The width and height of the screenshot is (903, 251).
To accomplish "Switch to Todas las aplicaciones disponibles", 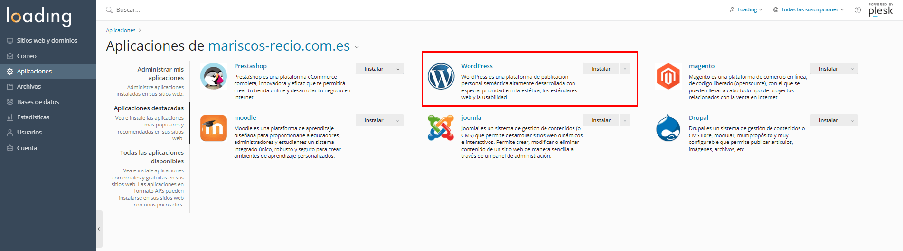I will (152, 157).
